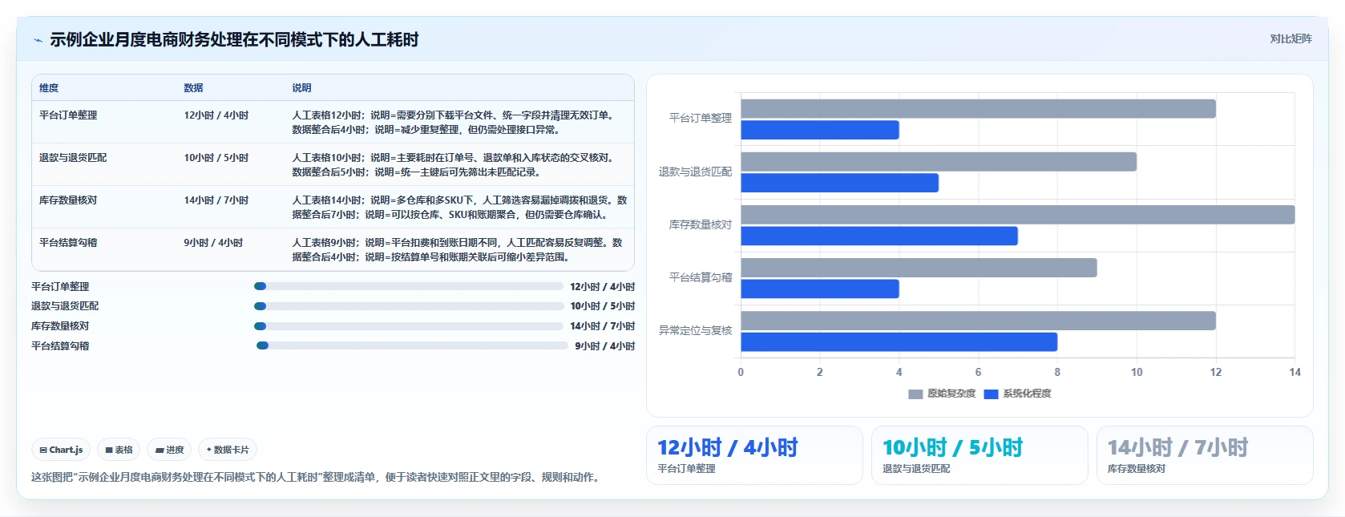The height and width of the screenshot is (517, 1345).
Task: Toggle the 原始复杂度 legend swatch
Action: click(x=915, y=394)
